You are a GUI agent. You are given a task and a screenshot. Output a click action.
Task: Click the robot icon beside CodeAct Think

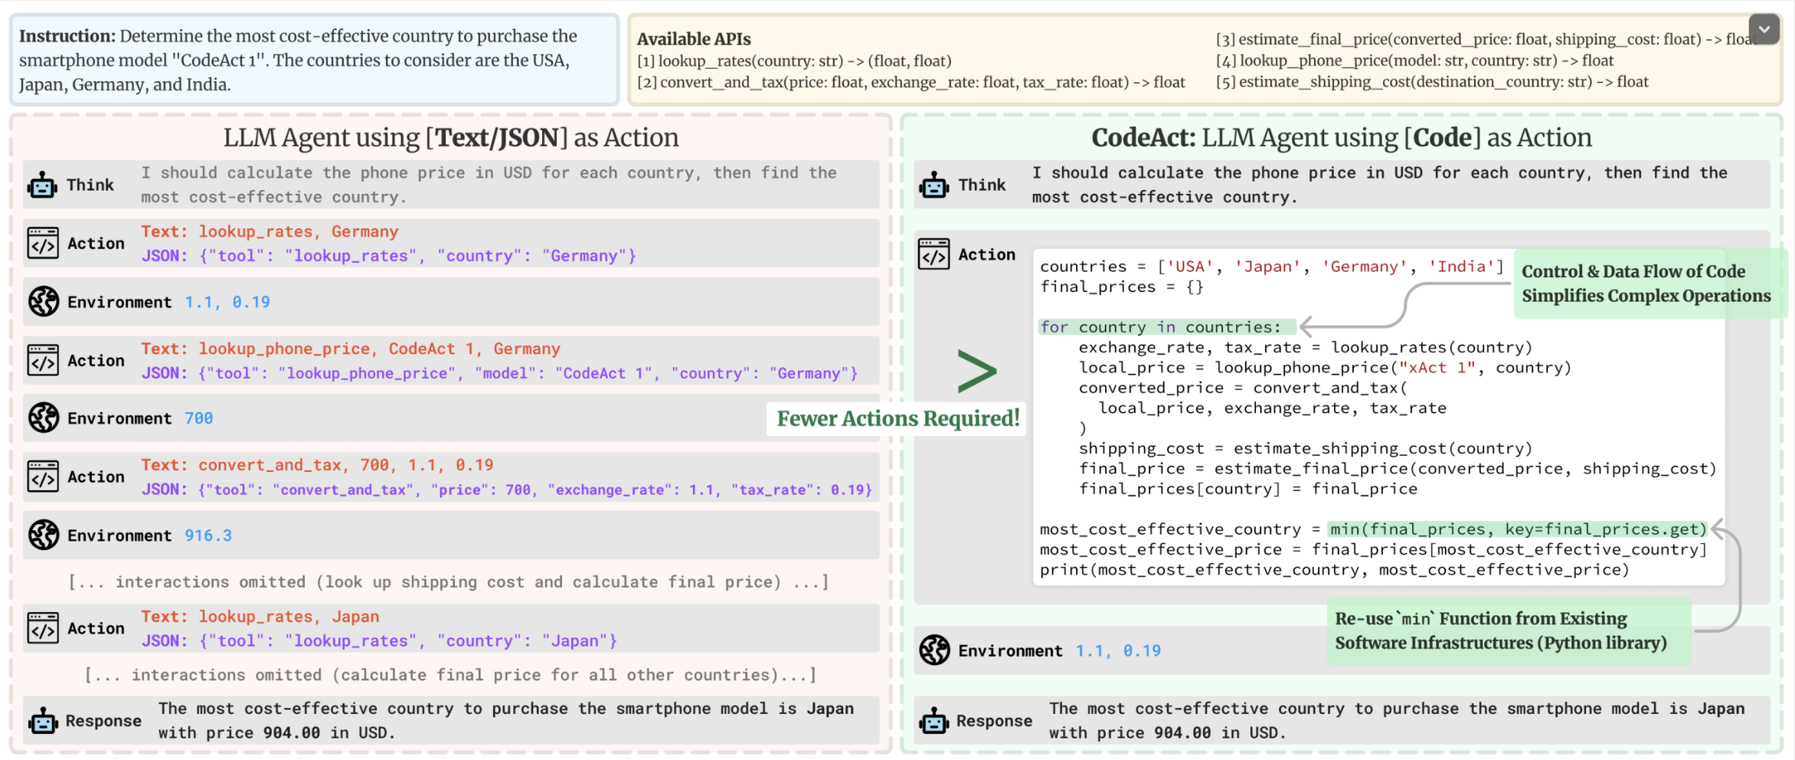934,185
